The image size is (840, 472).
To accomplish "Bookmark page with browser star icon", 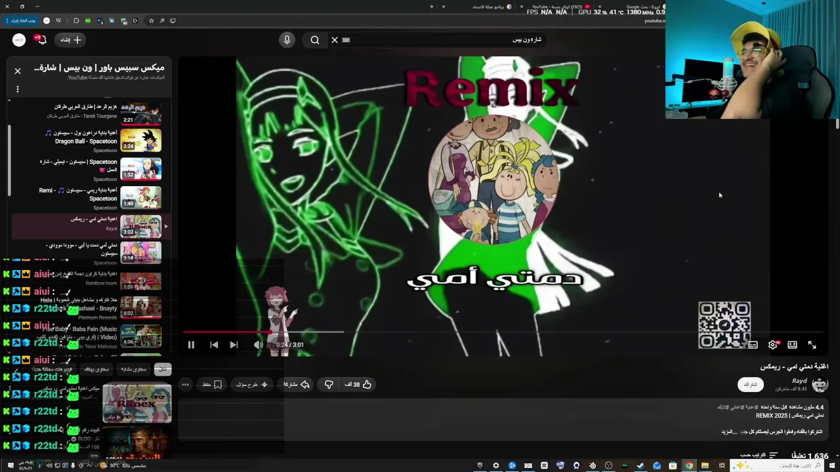I will point(152,20).
